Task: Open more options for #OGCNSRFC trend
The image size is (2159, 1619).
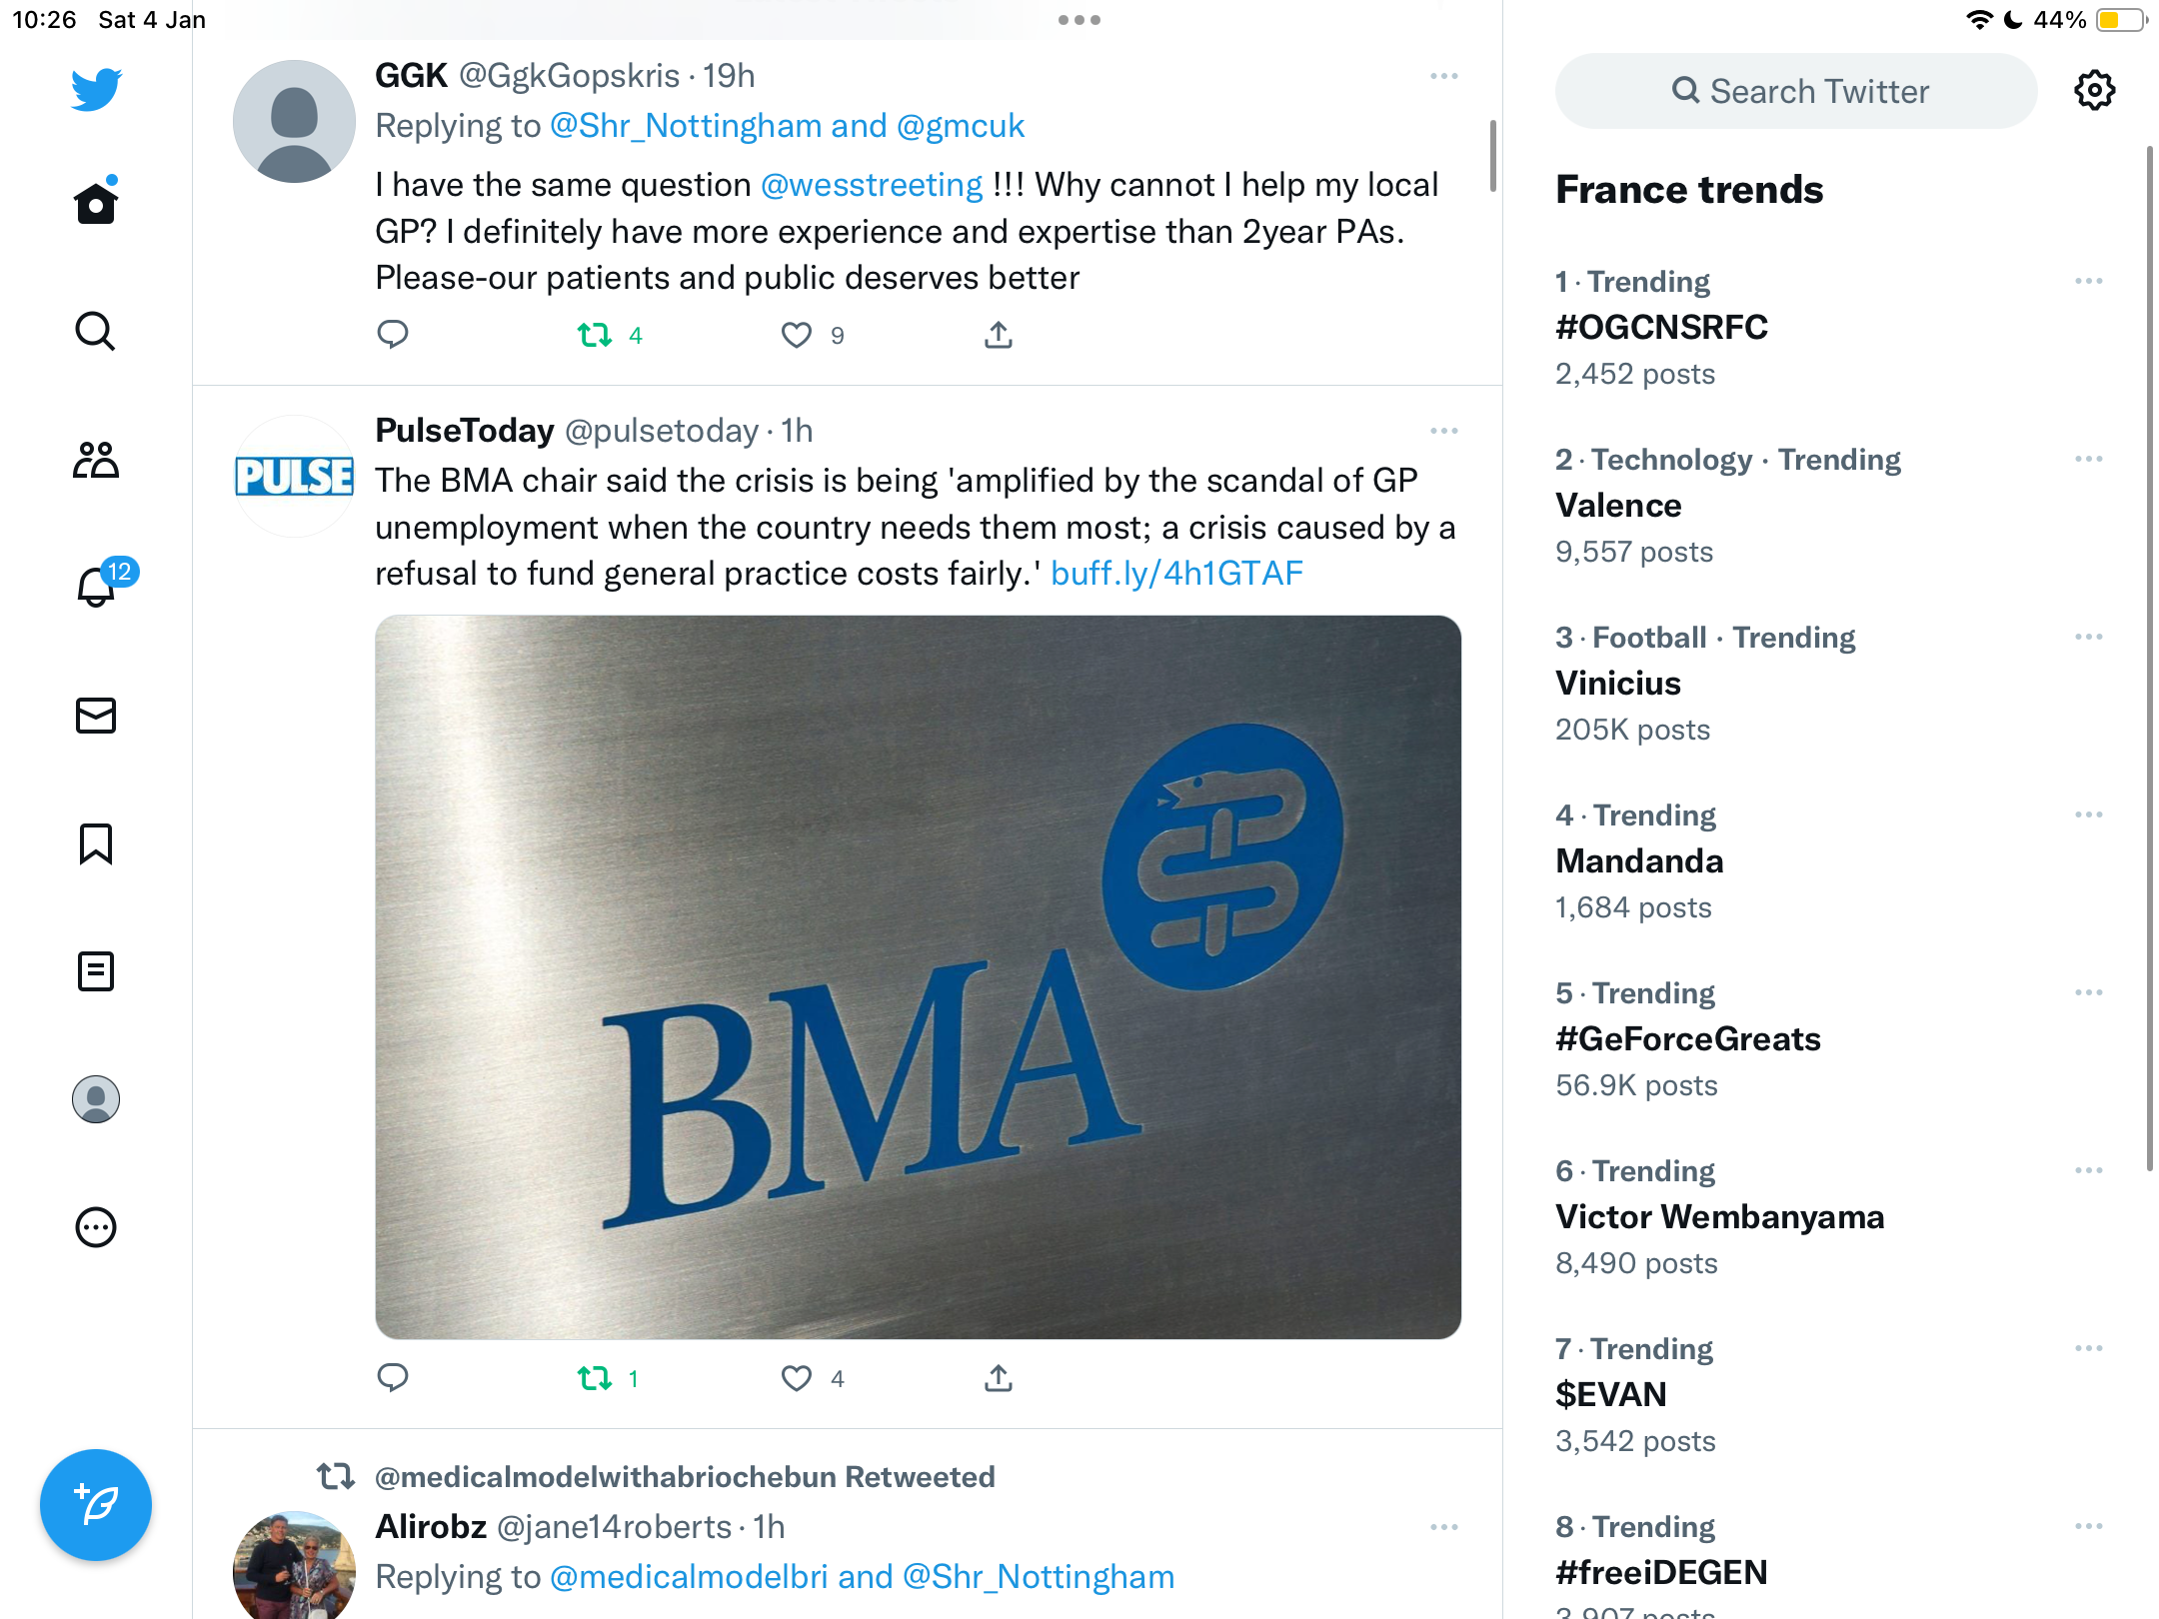Action: pyautogui.click(x=2088, y=281)
